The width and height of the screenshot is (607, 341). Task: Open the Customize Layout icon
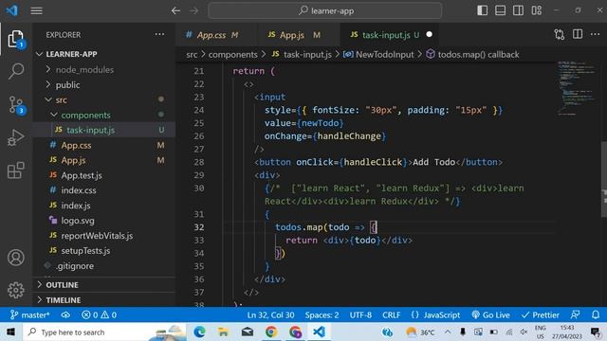tap(537, 10)
